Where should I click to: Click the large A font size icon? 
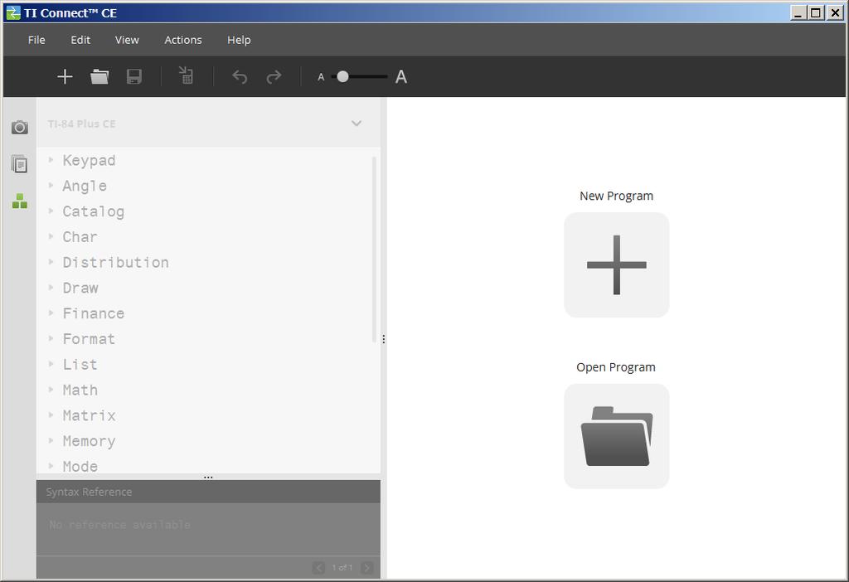pyautogui.click(x=401, y=77)
